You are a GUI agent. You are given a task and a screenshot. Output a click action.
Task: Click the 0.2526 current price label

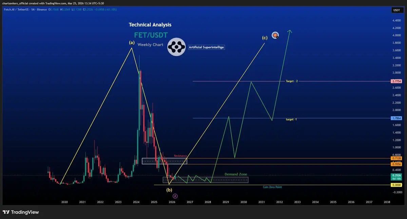[x=396, y=175]
